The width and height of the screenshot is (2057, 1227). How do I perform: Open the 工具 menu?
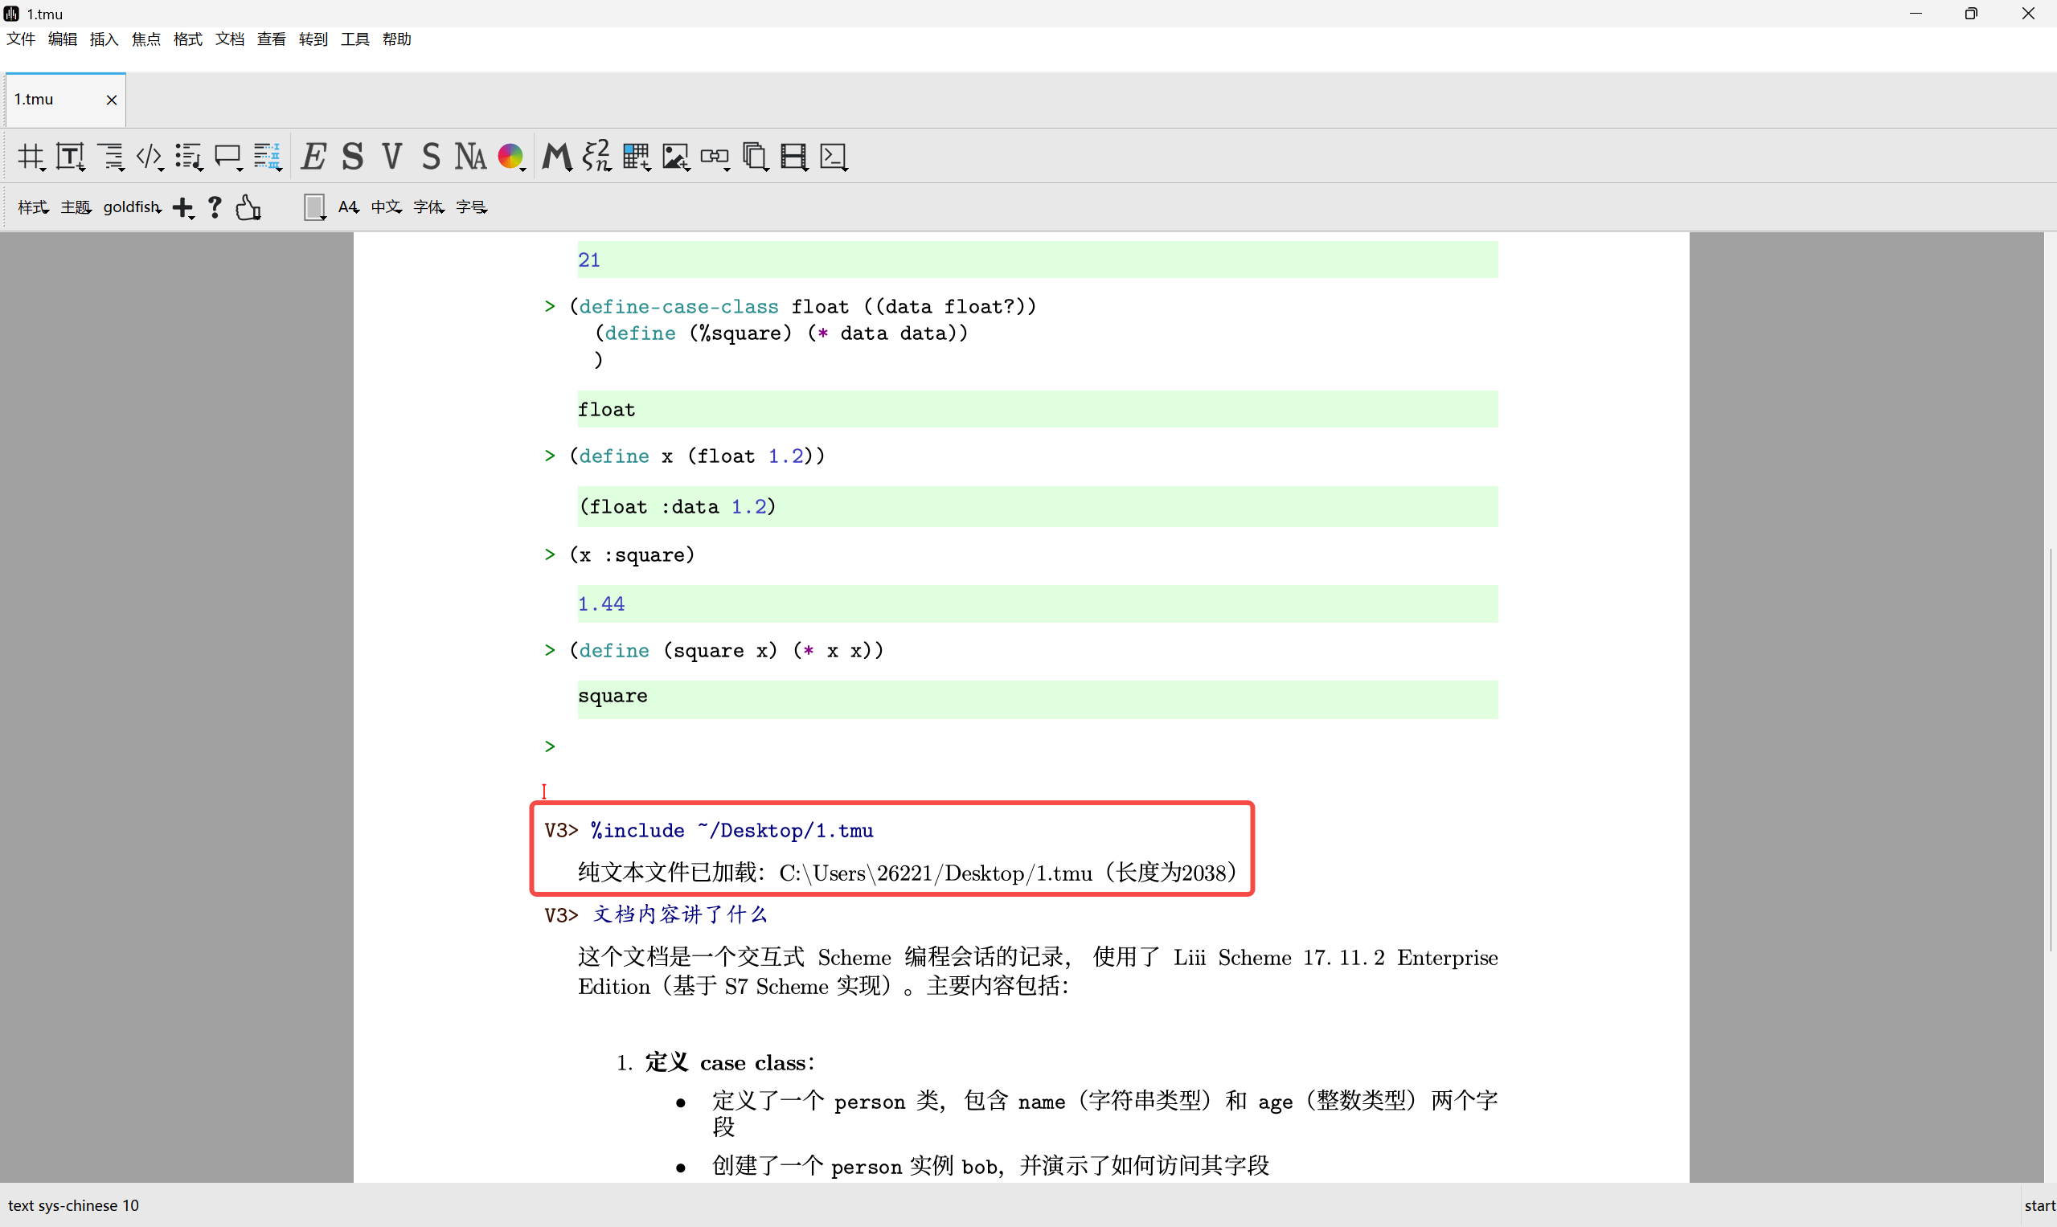pos(354,39)
